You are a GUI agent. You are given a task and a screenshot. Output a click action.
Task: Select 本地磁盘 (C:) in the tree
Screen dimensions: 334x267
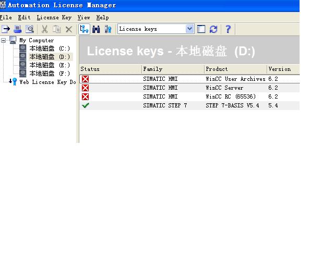[x=50, y=48]
